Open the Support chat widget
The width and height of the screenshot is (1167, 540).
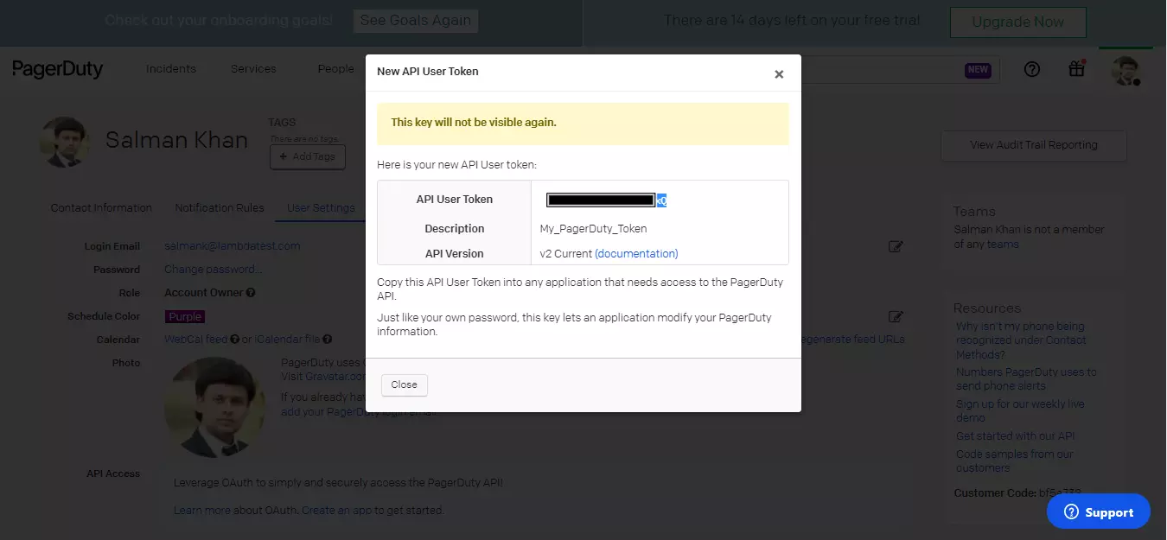click(x=1098, y=511)
